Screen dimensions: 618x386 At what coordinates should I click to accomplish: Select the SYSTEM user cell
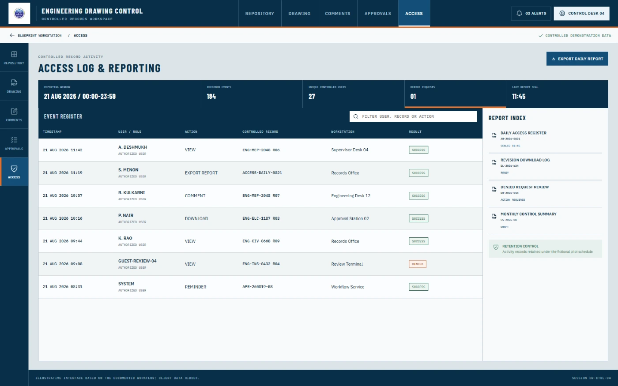point(132,287)
